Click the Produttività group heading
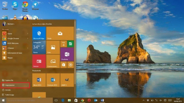 coord(36,71)
